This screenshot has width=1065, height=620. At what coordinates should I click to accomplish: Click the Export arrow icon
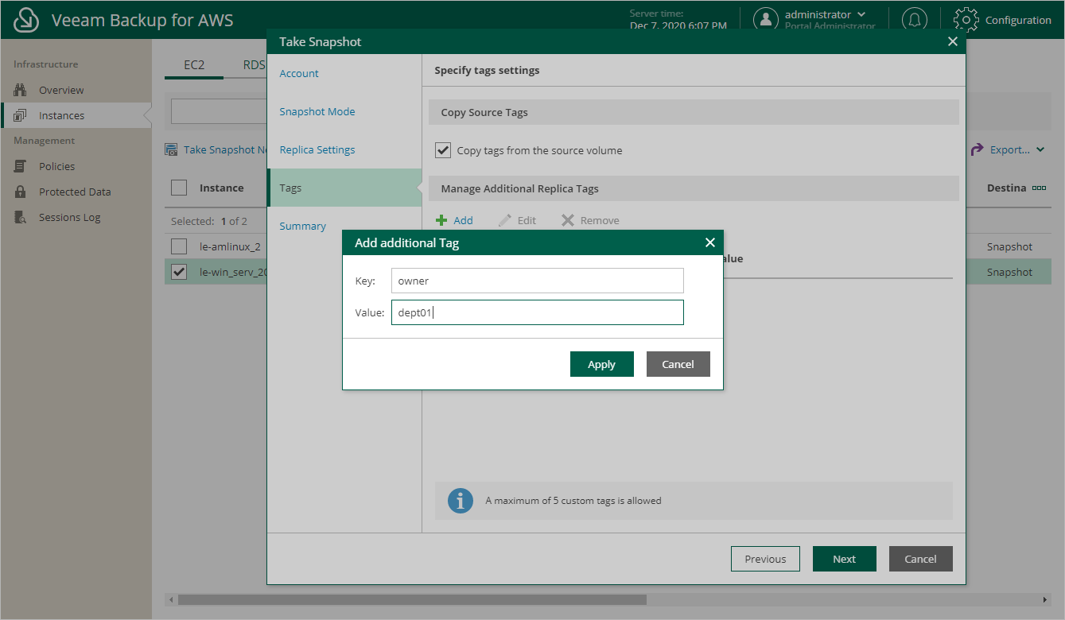(x=977, y=149)
